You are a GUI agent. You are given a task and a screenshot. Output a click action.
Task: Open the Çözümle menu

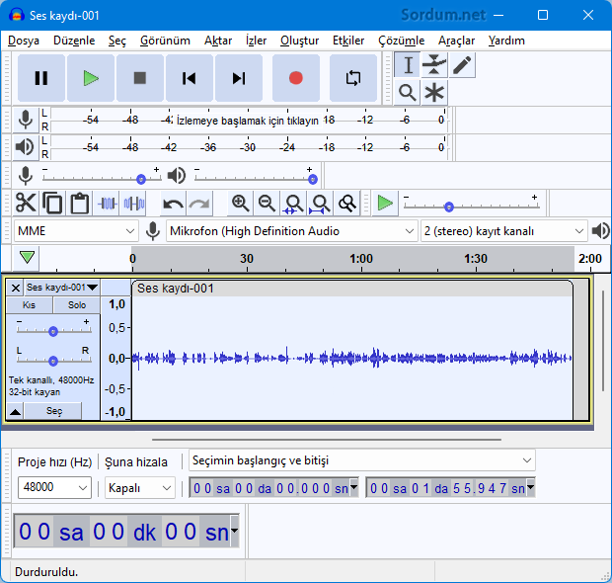[x=401, y=41]
